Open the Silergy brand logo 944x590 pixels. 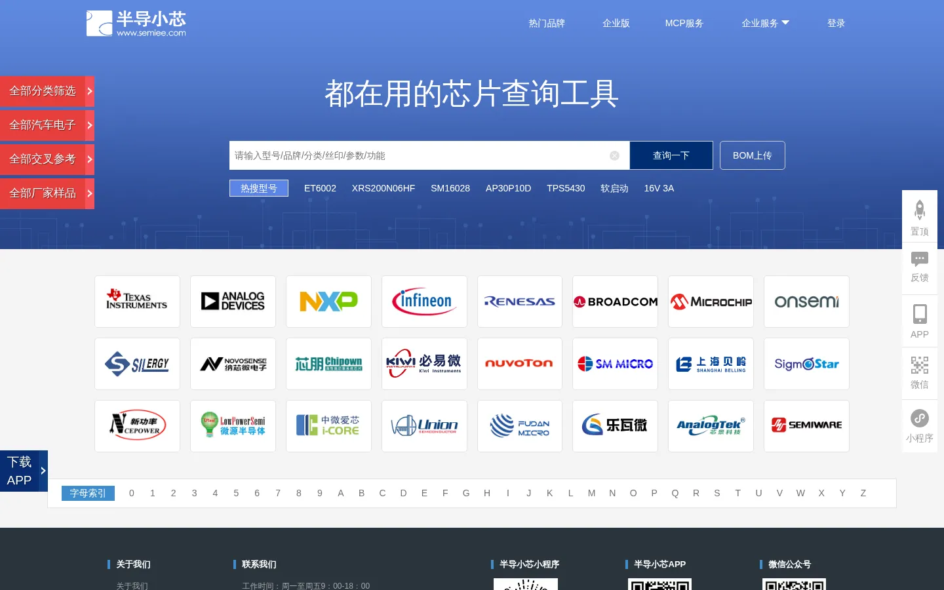pos(137,364)
